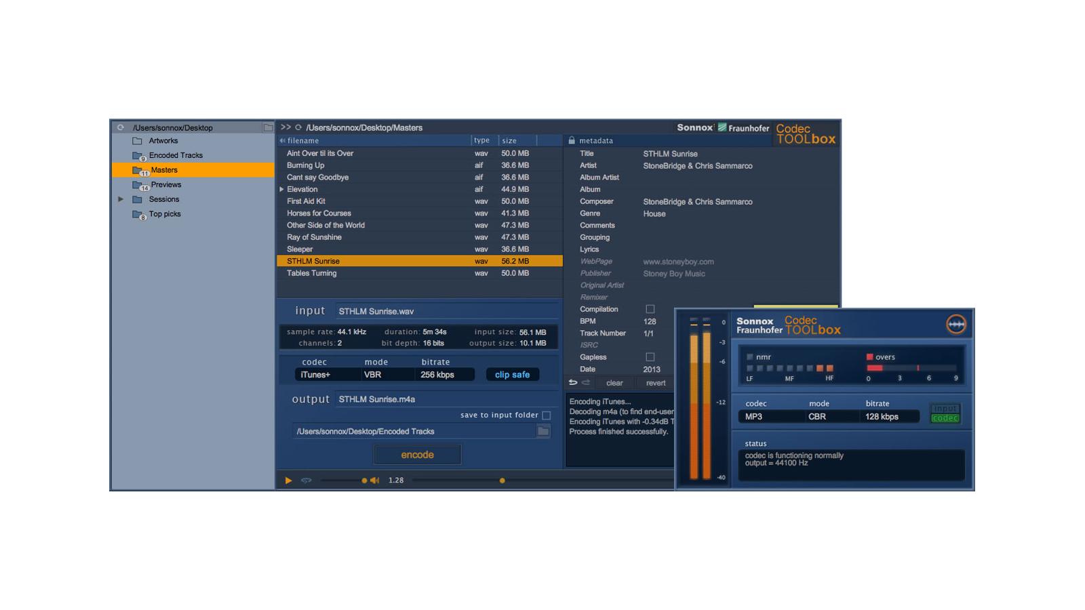Select the 'Cant say Goodbye' file row
This screenshot has width=1085, height=610.
(420, 178)
